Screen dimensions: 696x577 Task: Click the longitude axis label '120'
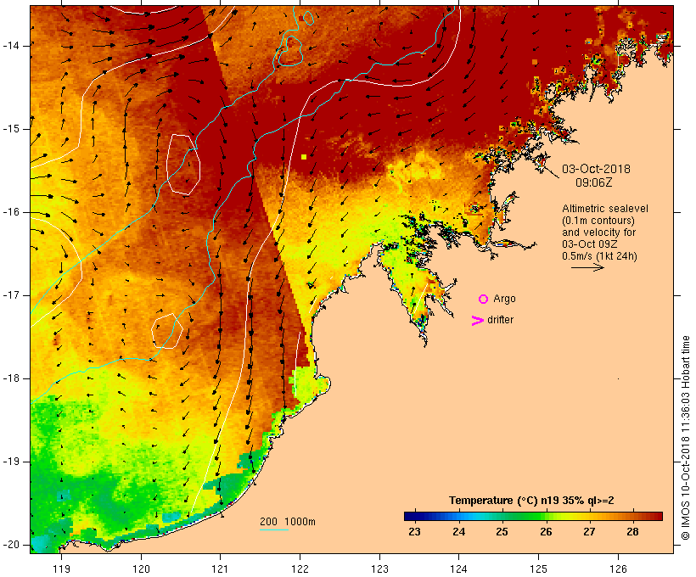click(141, 569)
